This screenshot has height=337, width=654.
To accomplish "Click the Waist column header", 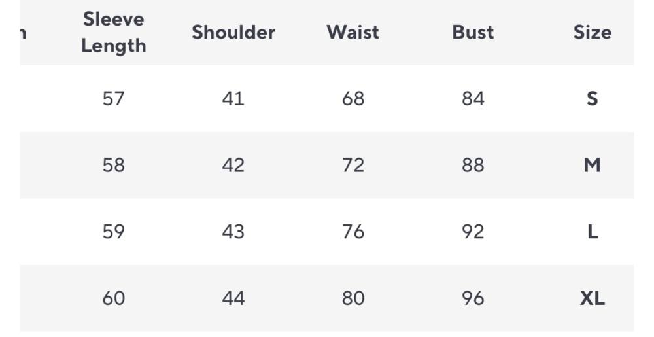I will point(353,32).
